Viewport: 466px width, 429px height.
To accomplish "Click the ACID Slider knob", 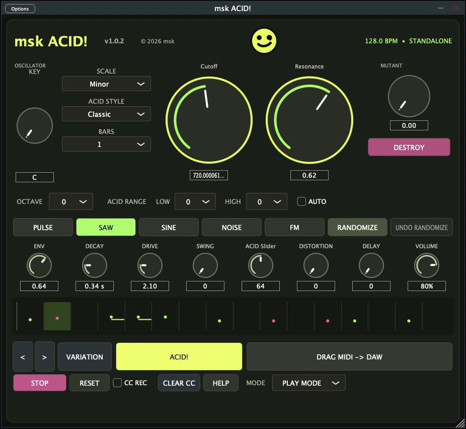I will click(260, 265).
